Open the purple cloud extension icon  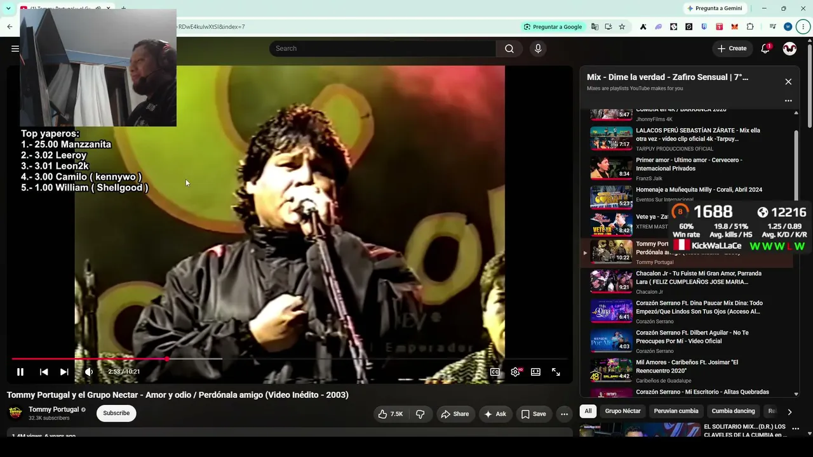point(659,27)
